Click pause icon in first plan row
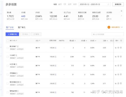Viewport: 126px width, 97px height. click(118, 48)
